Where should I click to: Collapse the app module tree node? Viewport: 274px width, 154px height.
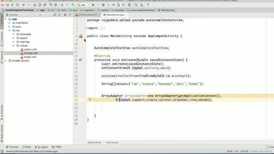click(x=6, y=19)
